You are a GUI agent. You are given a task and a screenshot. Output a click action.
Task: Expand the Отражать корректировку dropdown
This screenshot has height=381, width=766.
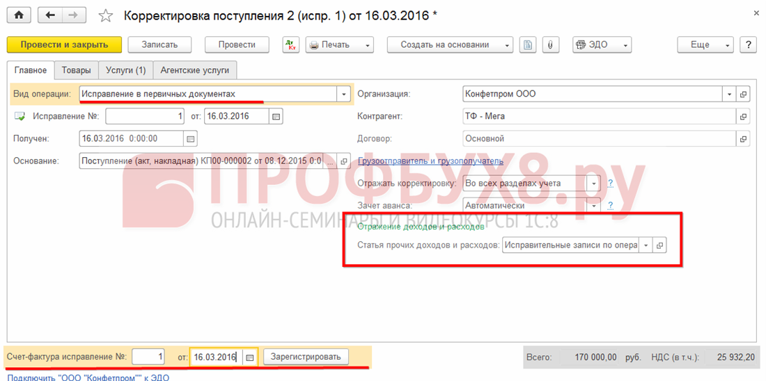[x=593, y=184]
